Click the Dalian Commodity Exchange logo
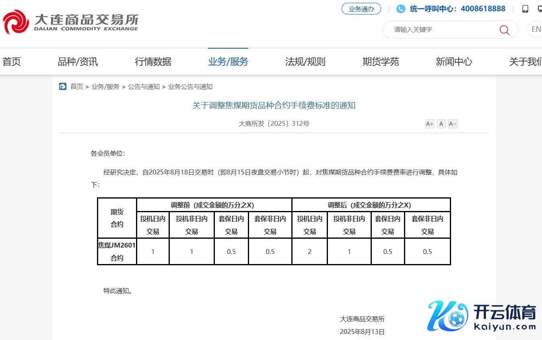 70,22
